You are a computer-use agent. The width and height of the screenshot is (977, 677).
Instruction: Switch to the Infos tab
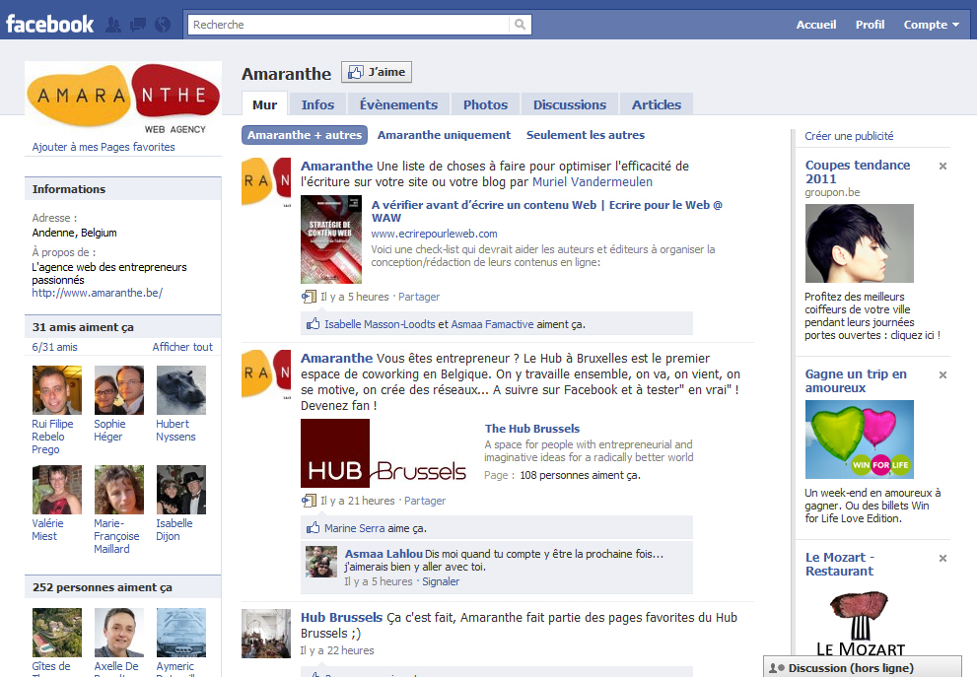[317, 104]
